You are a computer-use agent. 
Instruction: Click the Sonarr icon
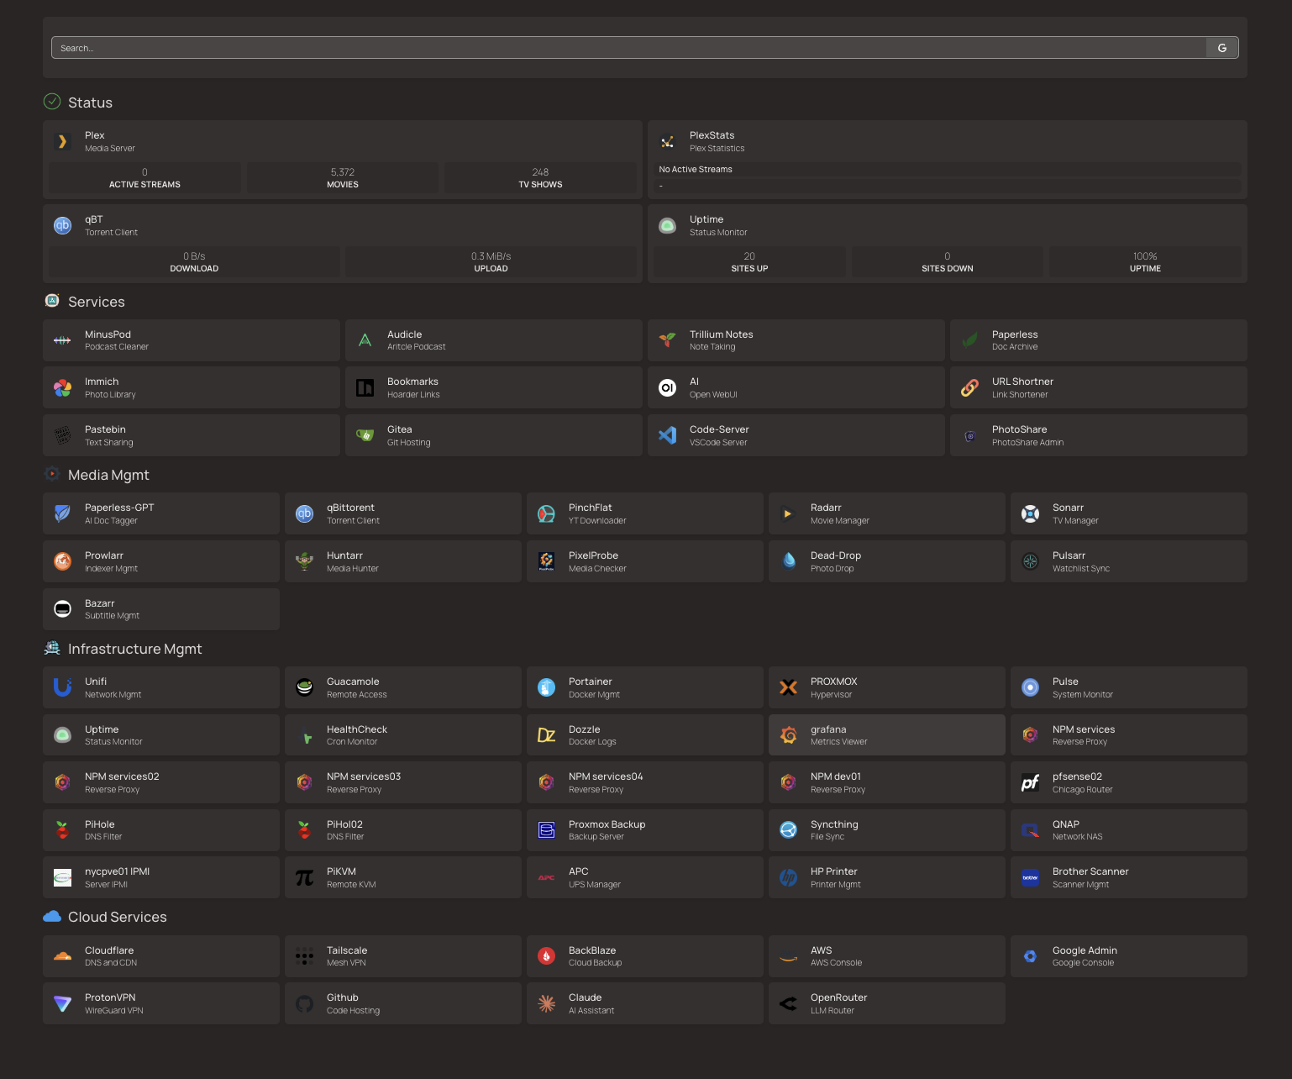click(1030, 513)
